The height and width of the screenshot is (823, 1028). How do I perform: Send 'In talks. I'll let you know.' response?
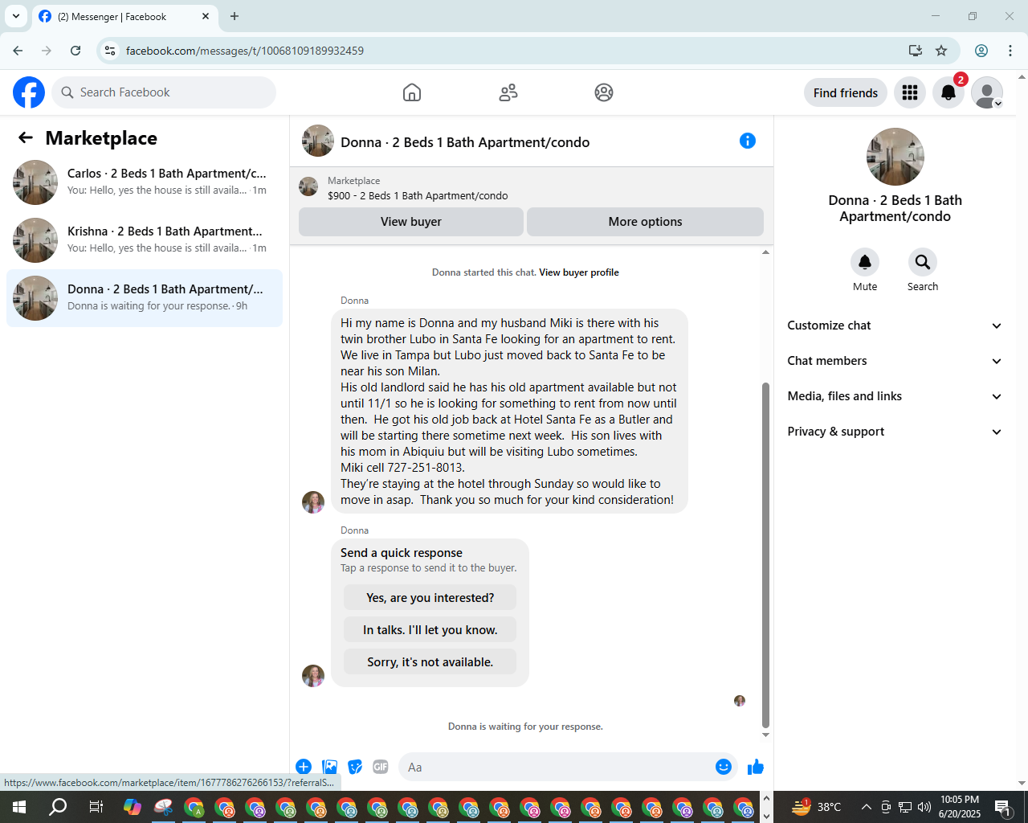point(430,629)
